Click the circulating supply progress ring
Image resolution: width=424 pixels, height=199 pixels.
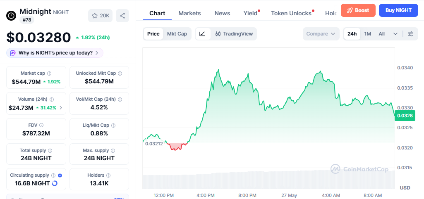[54, 184]
